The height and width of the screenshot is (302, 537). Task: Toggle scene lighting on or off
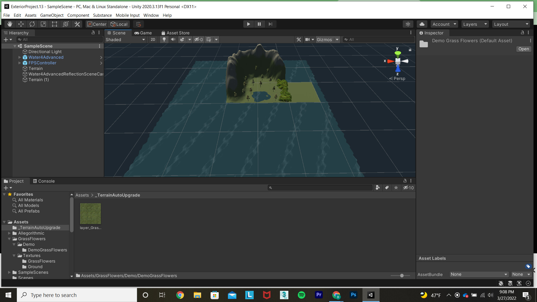[x=164, y=39]
